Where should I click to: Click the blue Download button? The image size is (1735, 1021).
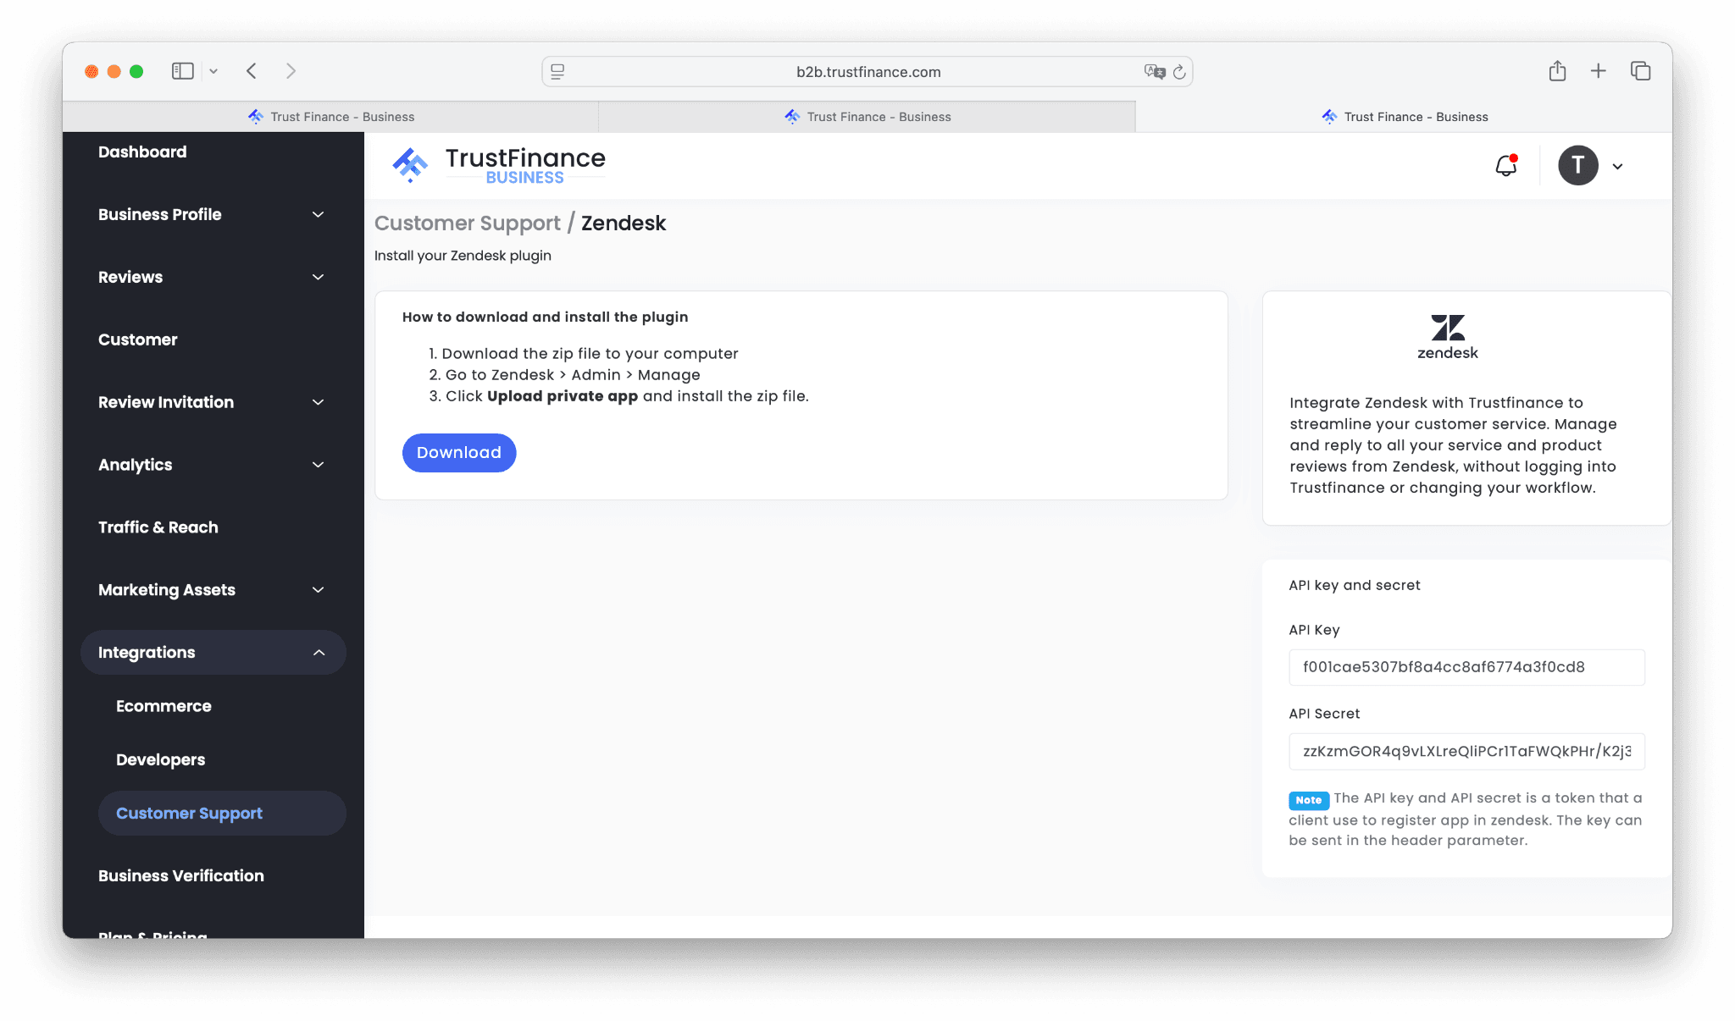458,452
